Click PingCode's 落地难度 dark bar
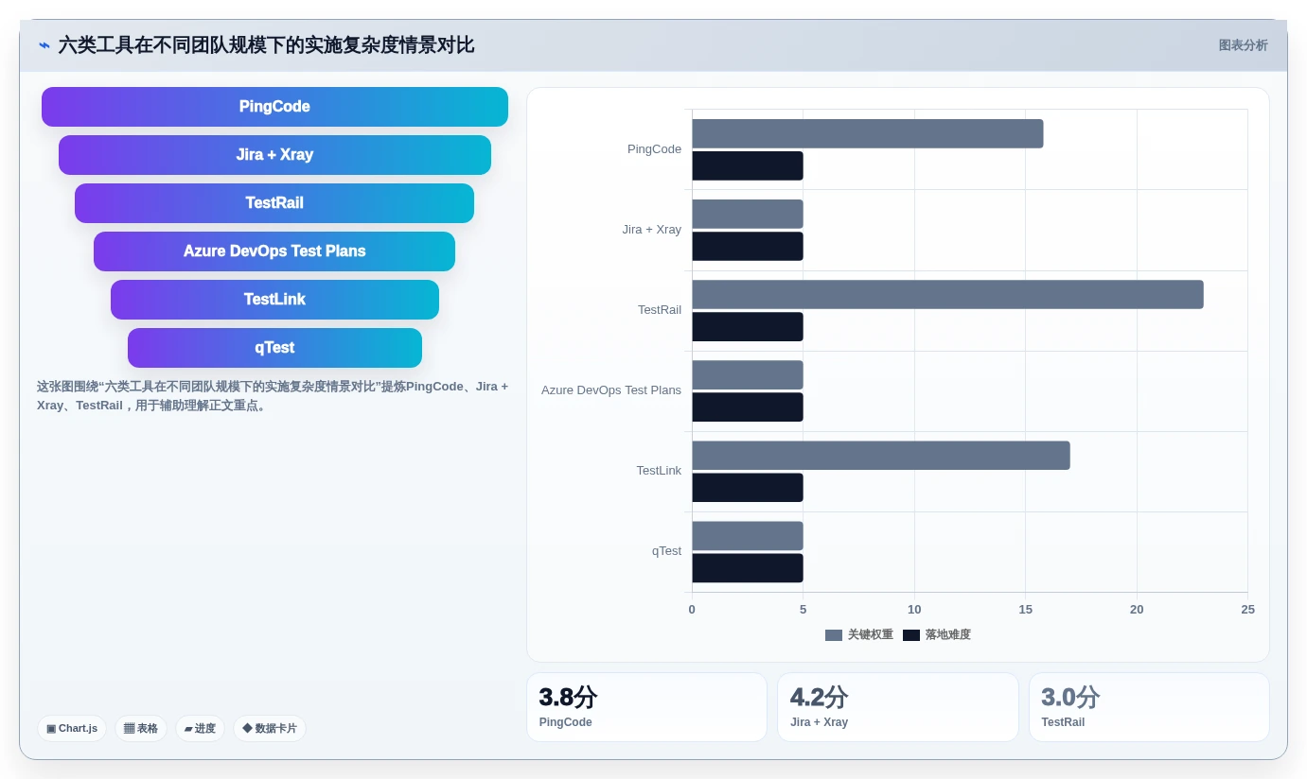 [748, 165]
